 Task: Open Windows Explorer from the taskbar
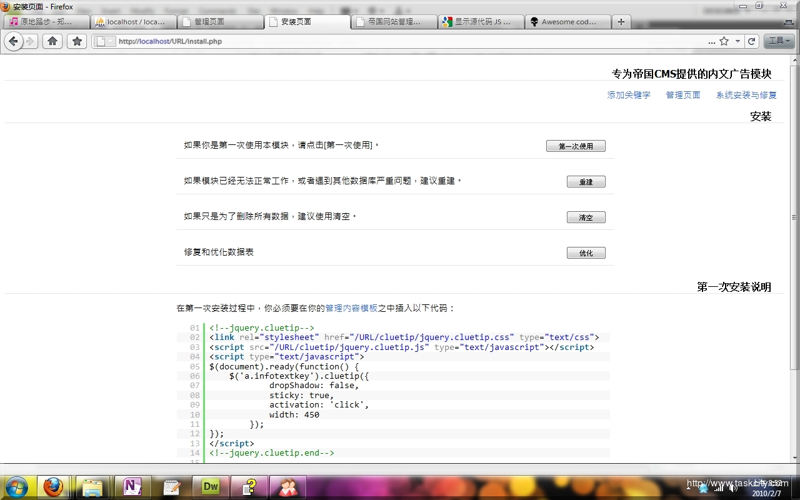pos(92,487)
